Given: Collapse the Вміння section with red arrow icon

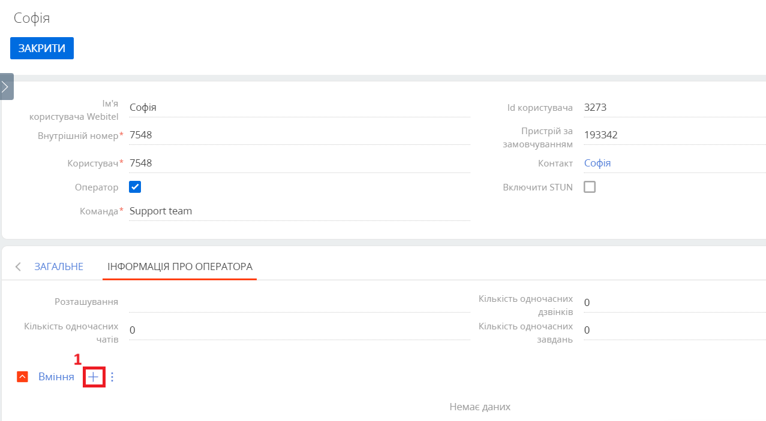Looking at the screenshot, I should (x=23, y=377).
